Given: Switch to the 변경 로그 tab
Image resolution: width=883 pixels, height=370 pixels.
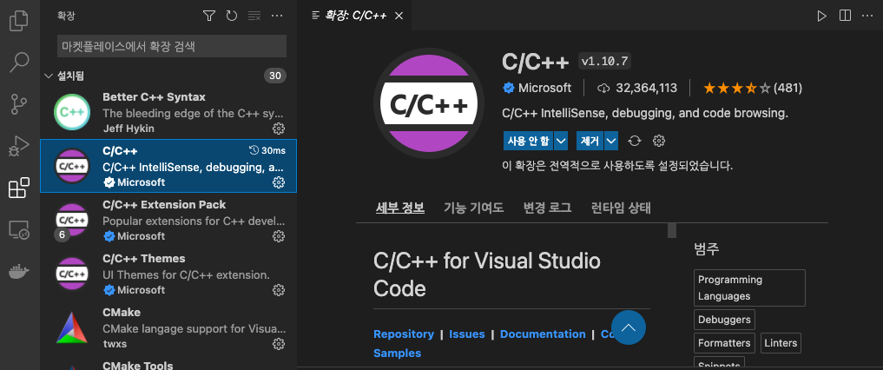Looking at the screenshot, I should tap(547, 208).
